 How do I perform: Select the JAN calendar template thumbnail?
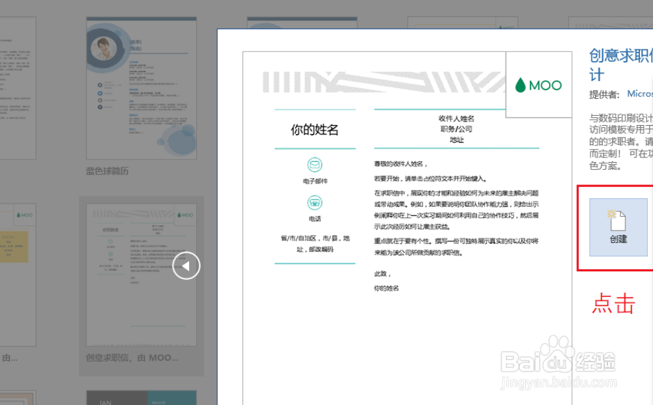point(141,398)
